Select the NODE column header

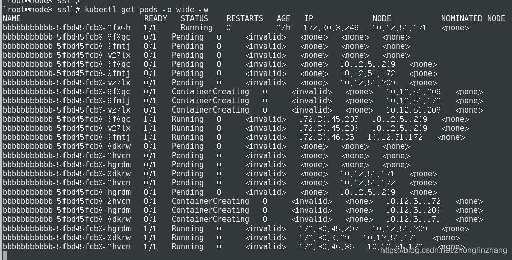tap(382, 19)
